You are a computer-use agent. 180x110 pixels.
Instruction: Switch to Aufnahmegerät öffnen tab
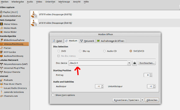[111, 41]
